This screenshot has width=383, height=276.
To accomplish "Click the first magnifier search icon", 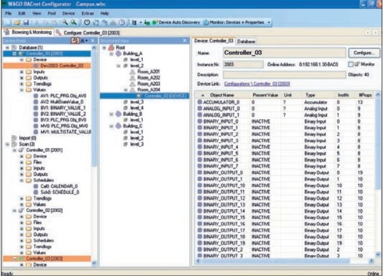I will coord(65,23).
